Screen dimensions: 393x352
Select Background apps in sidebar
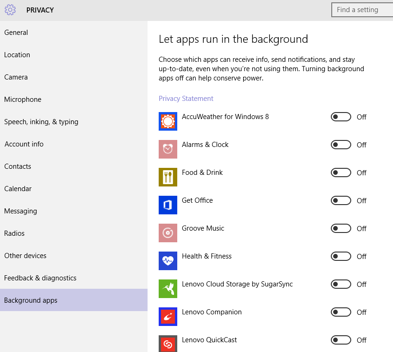point(74,300)
